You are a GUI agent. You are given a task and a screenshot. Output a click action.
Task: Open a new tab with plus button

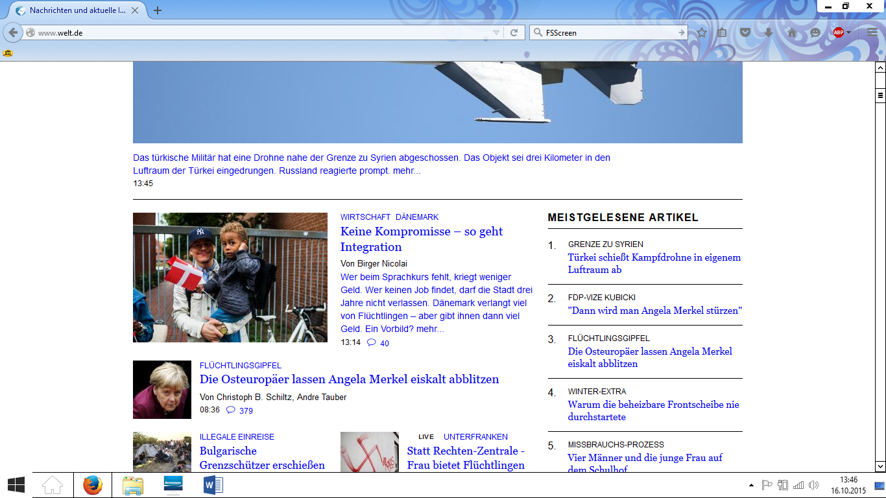(158, 10)
